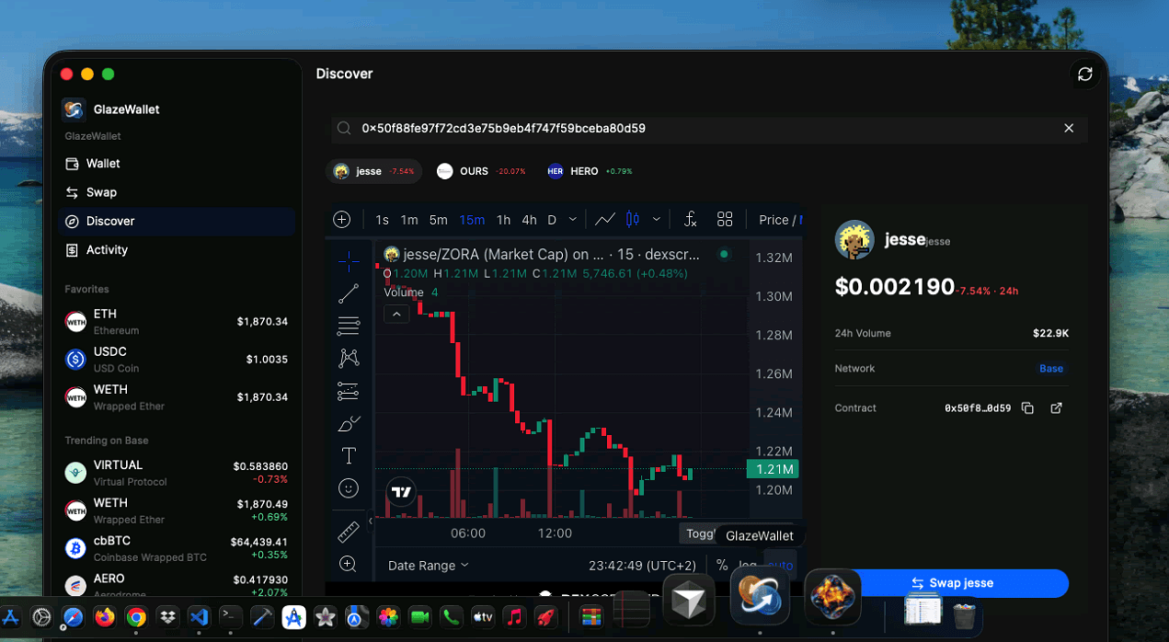Open the Date Range dropdown
1169x642 pixels.
[x=428, y=566]
